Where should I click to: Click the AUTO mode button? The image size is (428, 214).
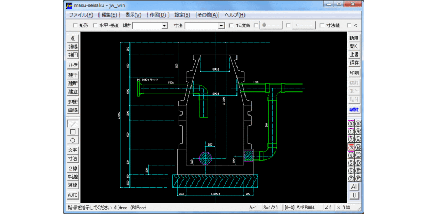coord(73,195)
